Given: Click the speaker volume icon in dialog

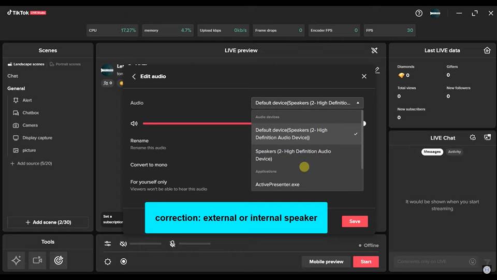Looking at the screenshot, I should 134,123.
